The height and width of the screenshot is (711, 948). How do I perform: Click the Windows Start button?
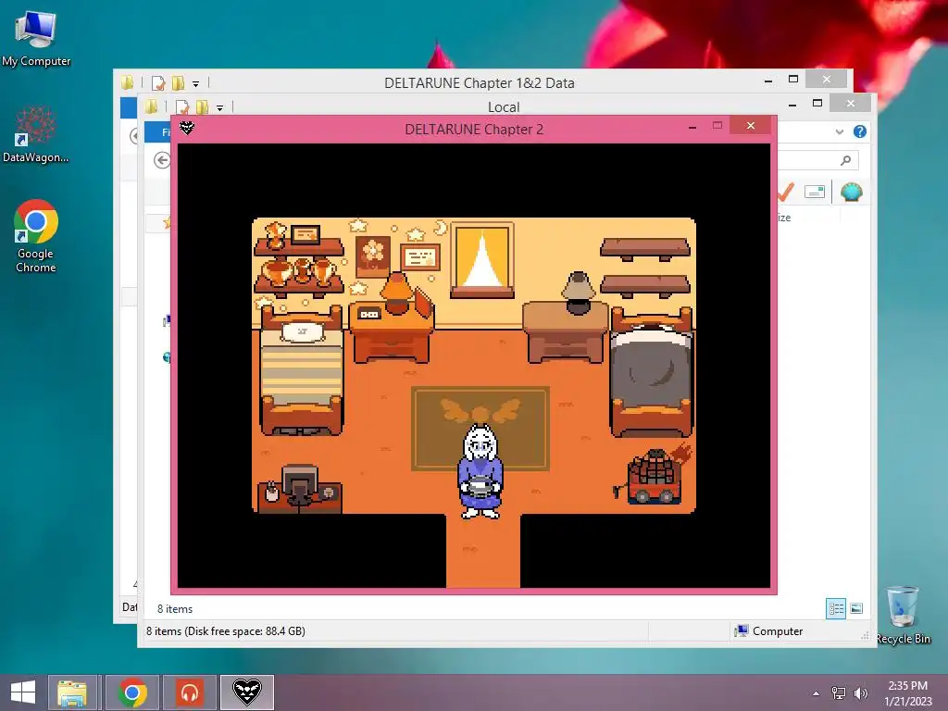click(x=22, y=692)
